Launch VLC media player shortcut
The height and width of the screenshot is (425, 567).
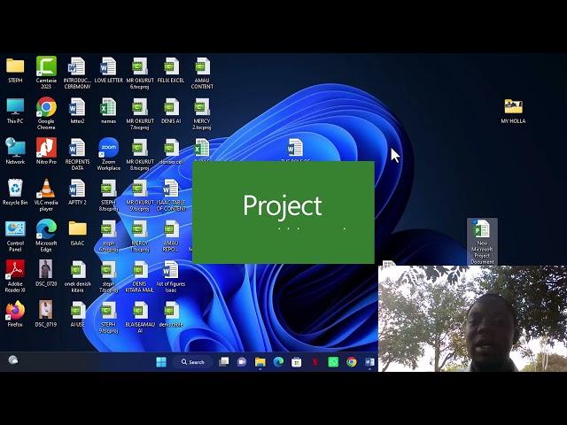(46, 195)
